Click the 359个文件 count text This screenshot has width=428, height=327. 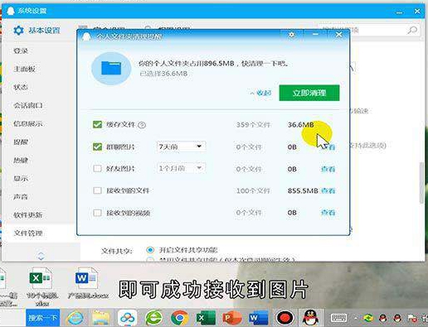[253, 125]
